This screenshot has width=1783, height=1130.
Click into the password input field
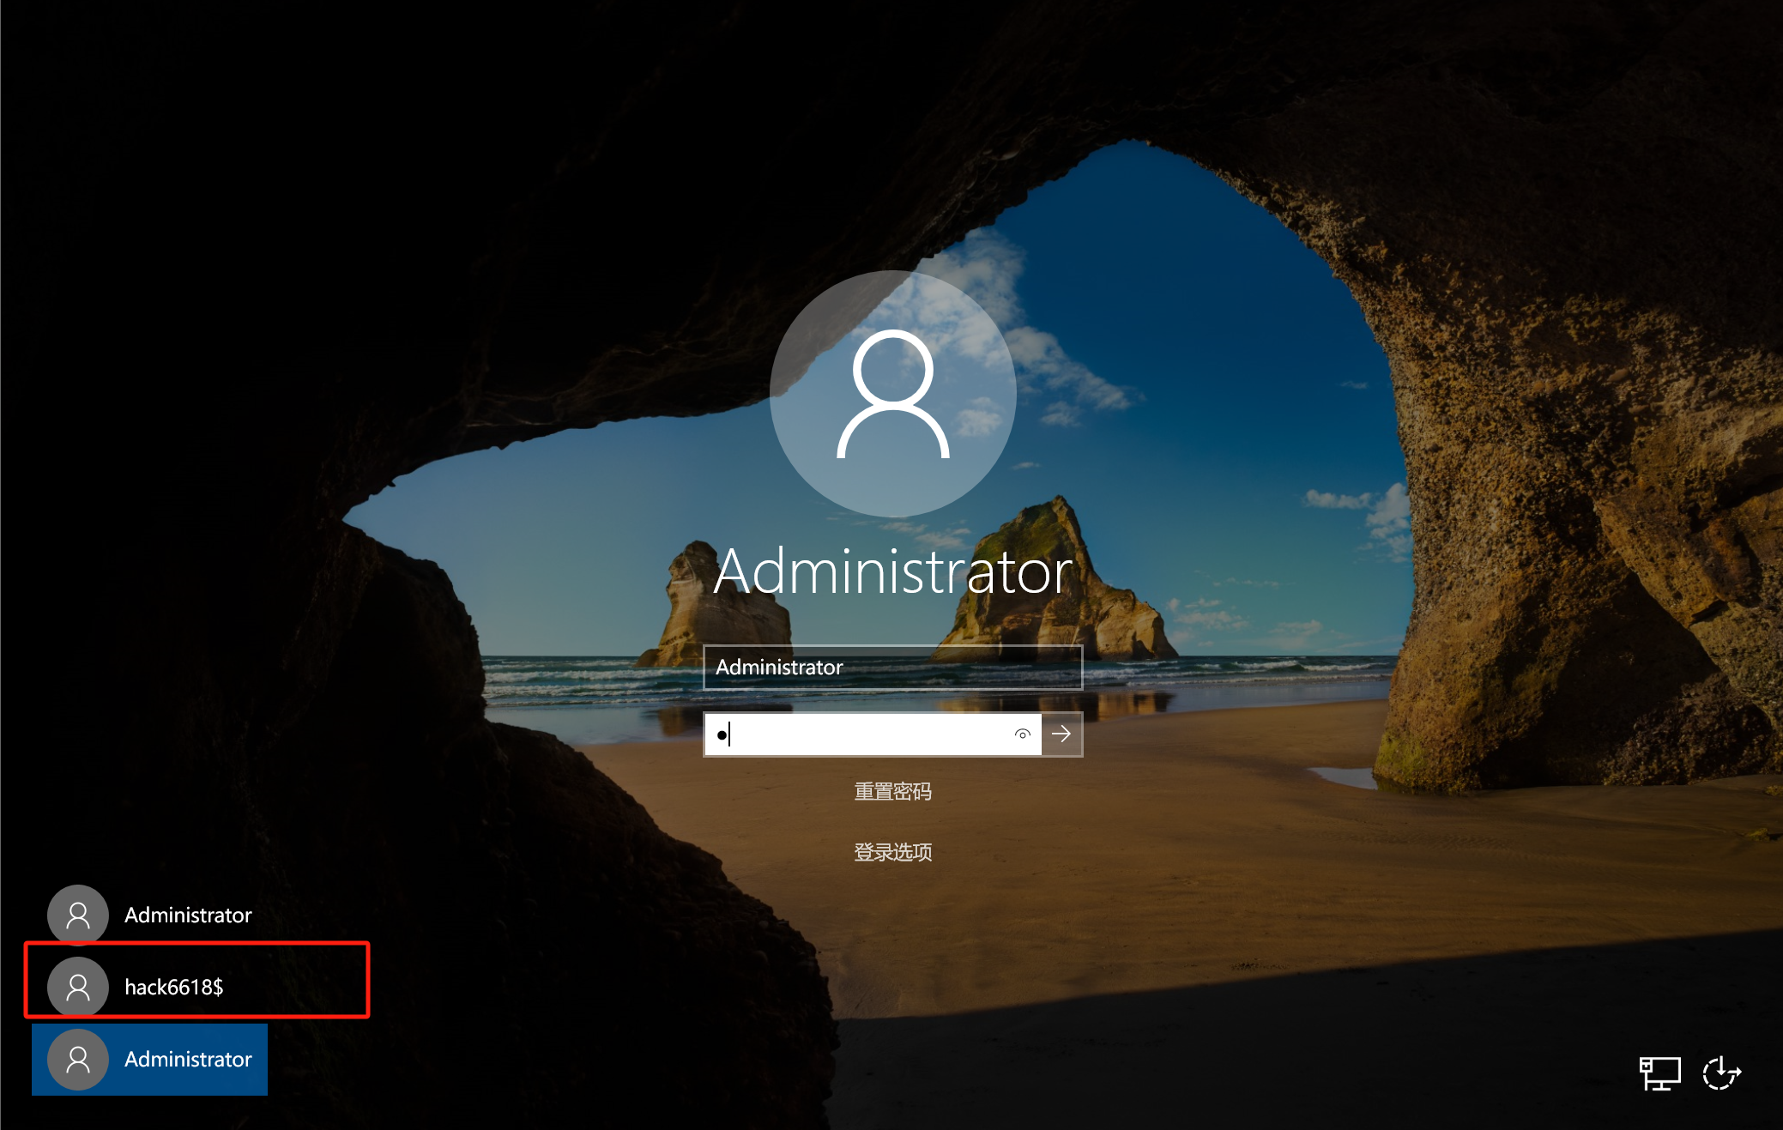point(872,734)
